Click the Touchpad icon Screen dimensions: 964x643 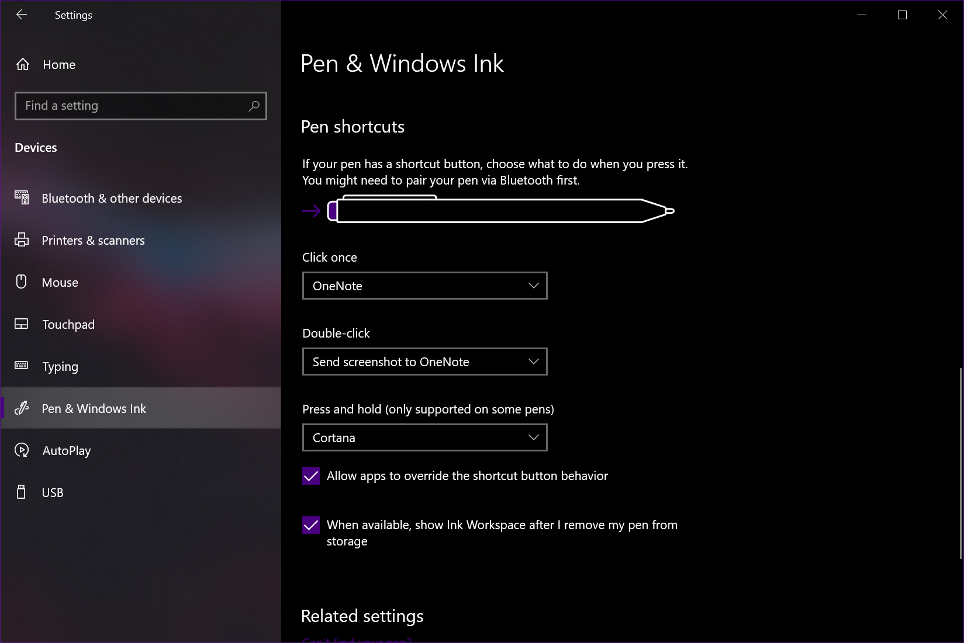(x=22, y=324)
